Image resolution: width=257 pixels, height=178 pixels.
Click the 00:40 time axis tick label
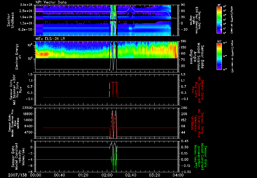tap(59, 175)
